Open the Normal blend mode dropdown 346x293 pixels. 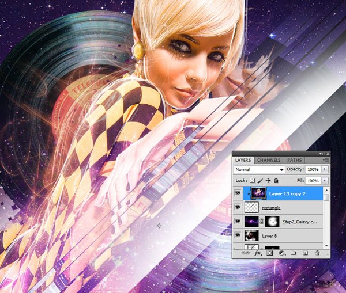pyautogui.click(x=259, y=169)
